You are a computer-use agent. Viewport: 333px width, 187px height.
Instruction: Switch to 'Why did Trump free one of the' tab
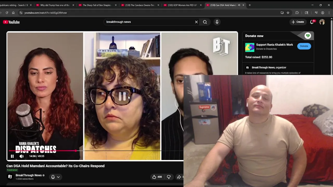(x=55, y=5)
